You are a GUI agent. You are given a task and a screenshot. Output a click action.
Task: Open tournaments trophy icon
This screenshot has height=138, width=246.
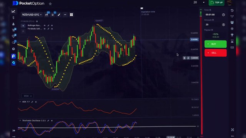tap(232, 35)
